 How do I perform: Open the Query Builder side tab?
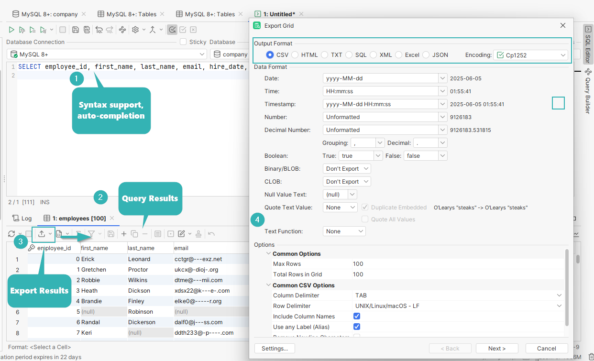(x=588, y=91)
